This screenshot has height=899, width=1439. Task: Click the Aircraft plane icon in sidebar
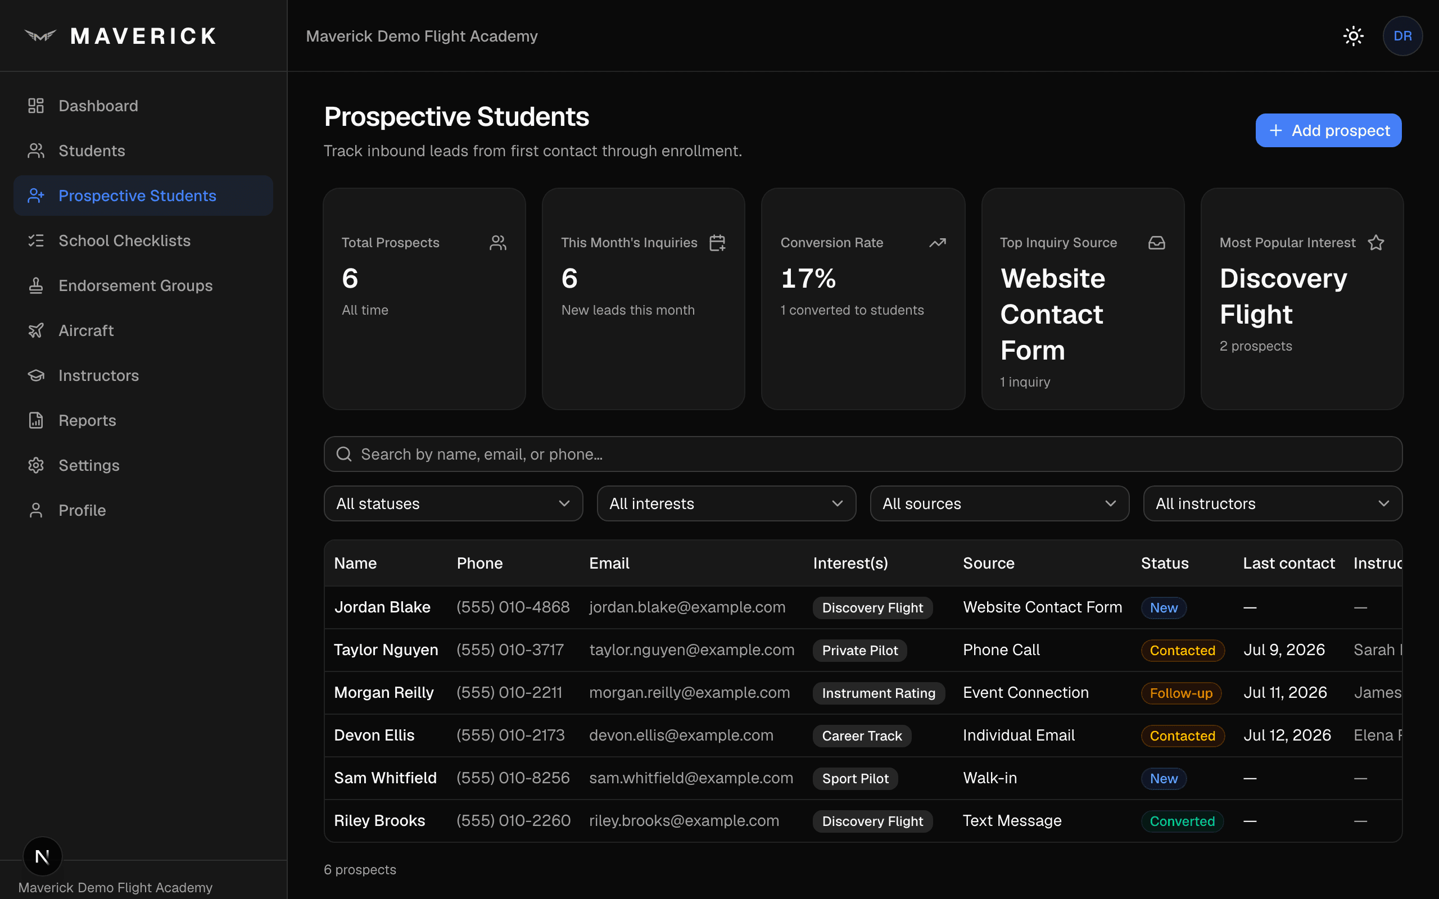(37, 330)
